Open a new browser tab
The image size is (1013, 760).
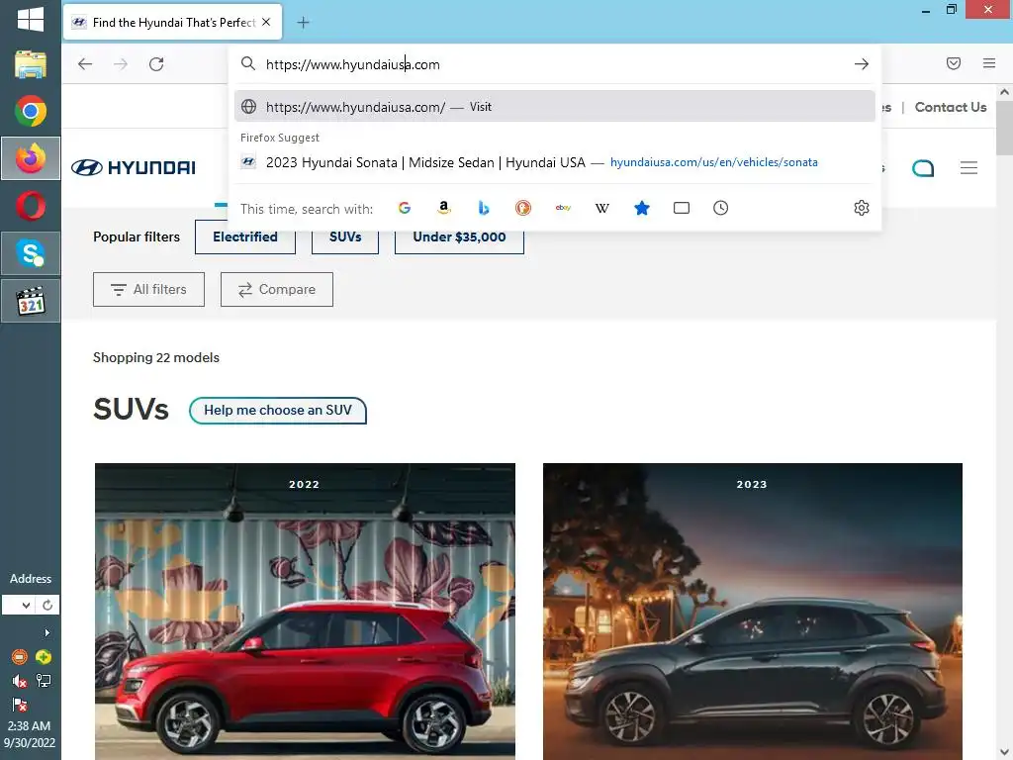303,23
